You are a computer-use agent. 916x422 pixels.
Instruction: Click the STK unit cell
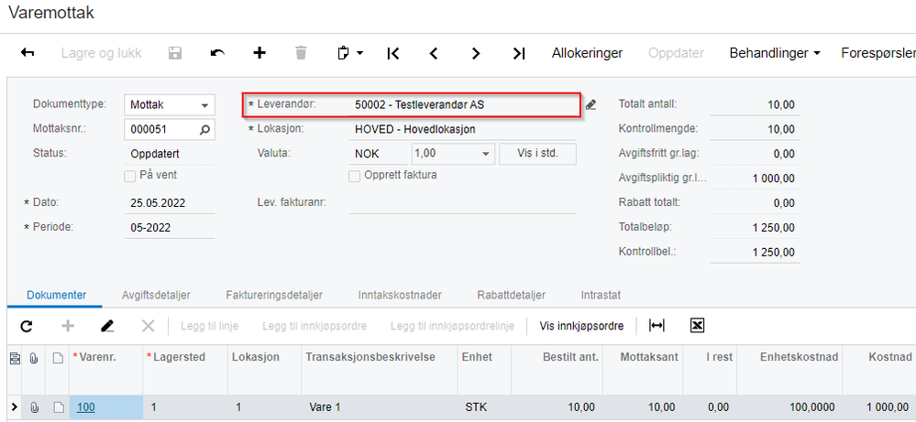(484, 407)
